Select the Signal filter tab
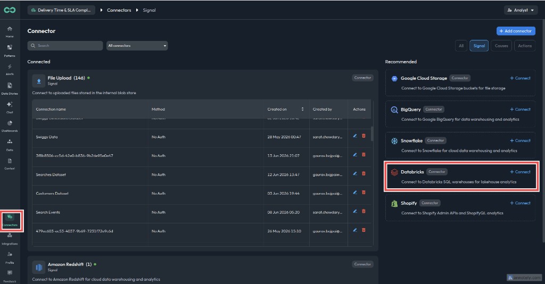The width and height of the screenshot is (545, 284). click(x=479, y=46)
